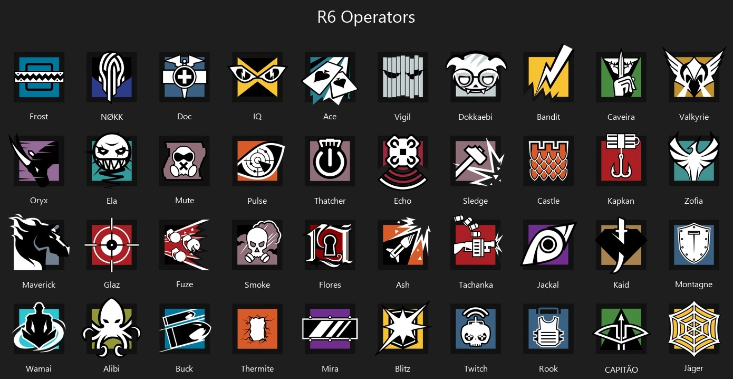This screenshot has height=379, width=733.
Task: Choose the Twitch skull drone icon
Action: coord(476,329)
